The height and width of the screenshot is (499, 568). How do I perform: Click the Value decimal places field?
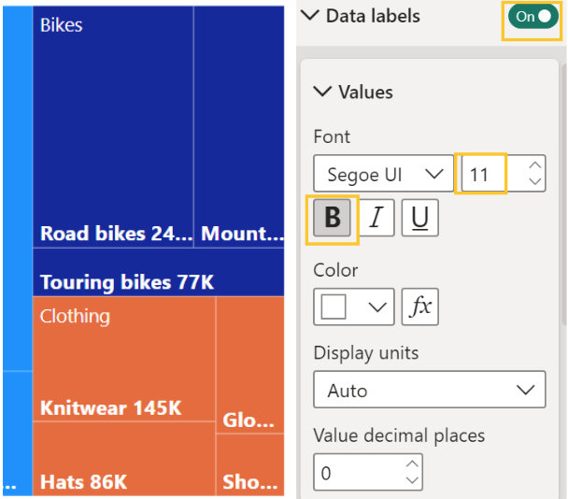pyautogui.click(x=356, y=473)
